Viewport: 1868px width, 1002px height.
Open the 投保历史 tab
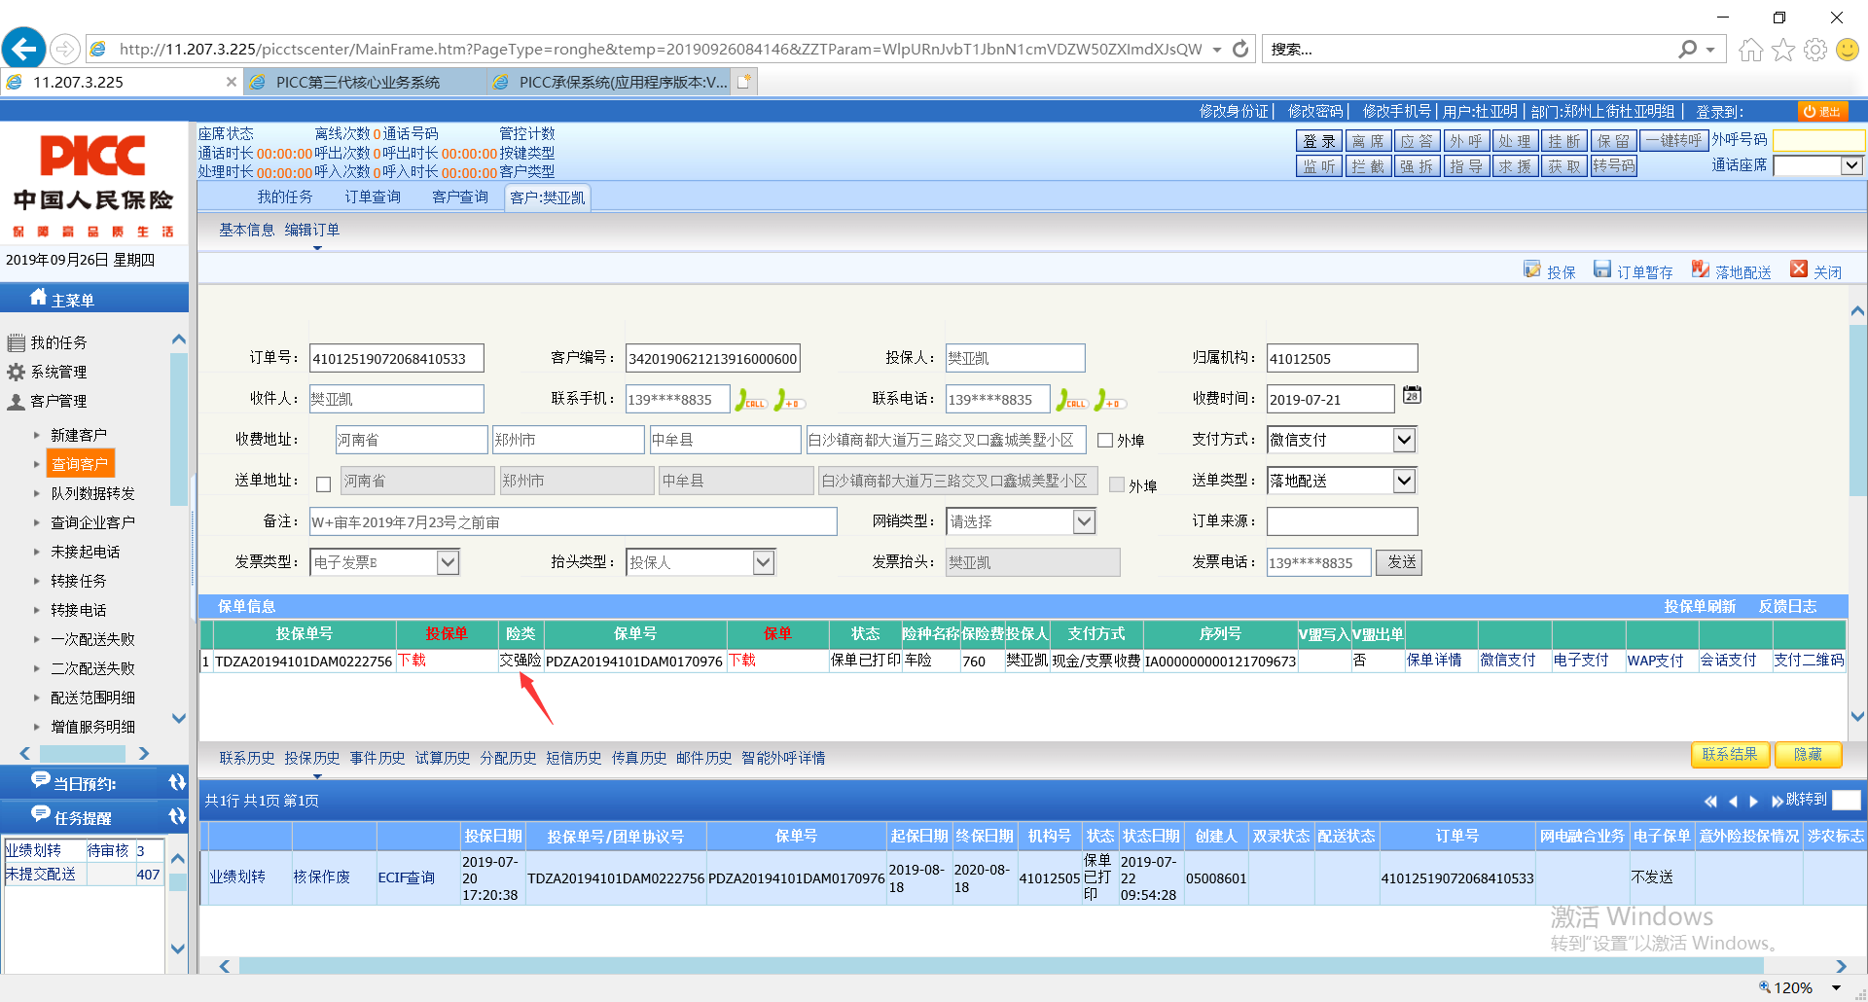pos(312,758)
